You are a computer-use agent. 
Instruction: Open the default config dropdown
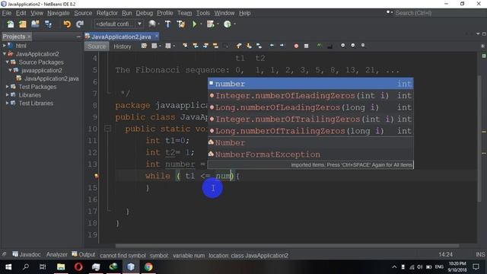tap(139, 24)
